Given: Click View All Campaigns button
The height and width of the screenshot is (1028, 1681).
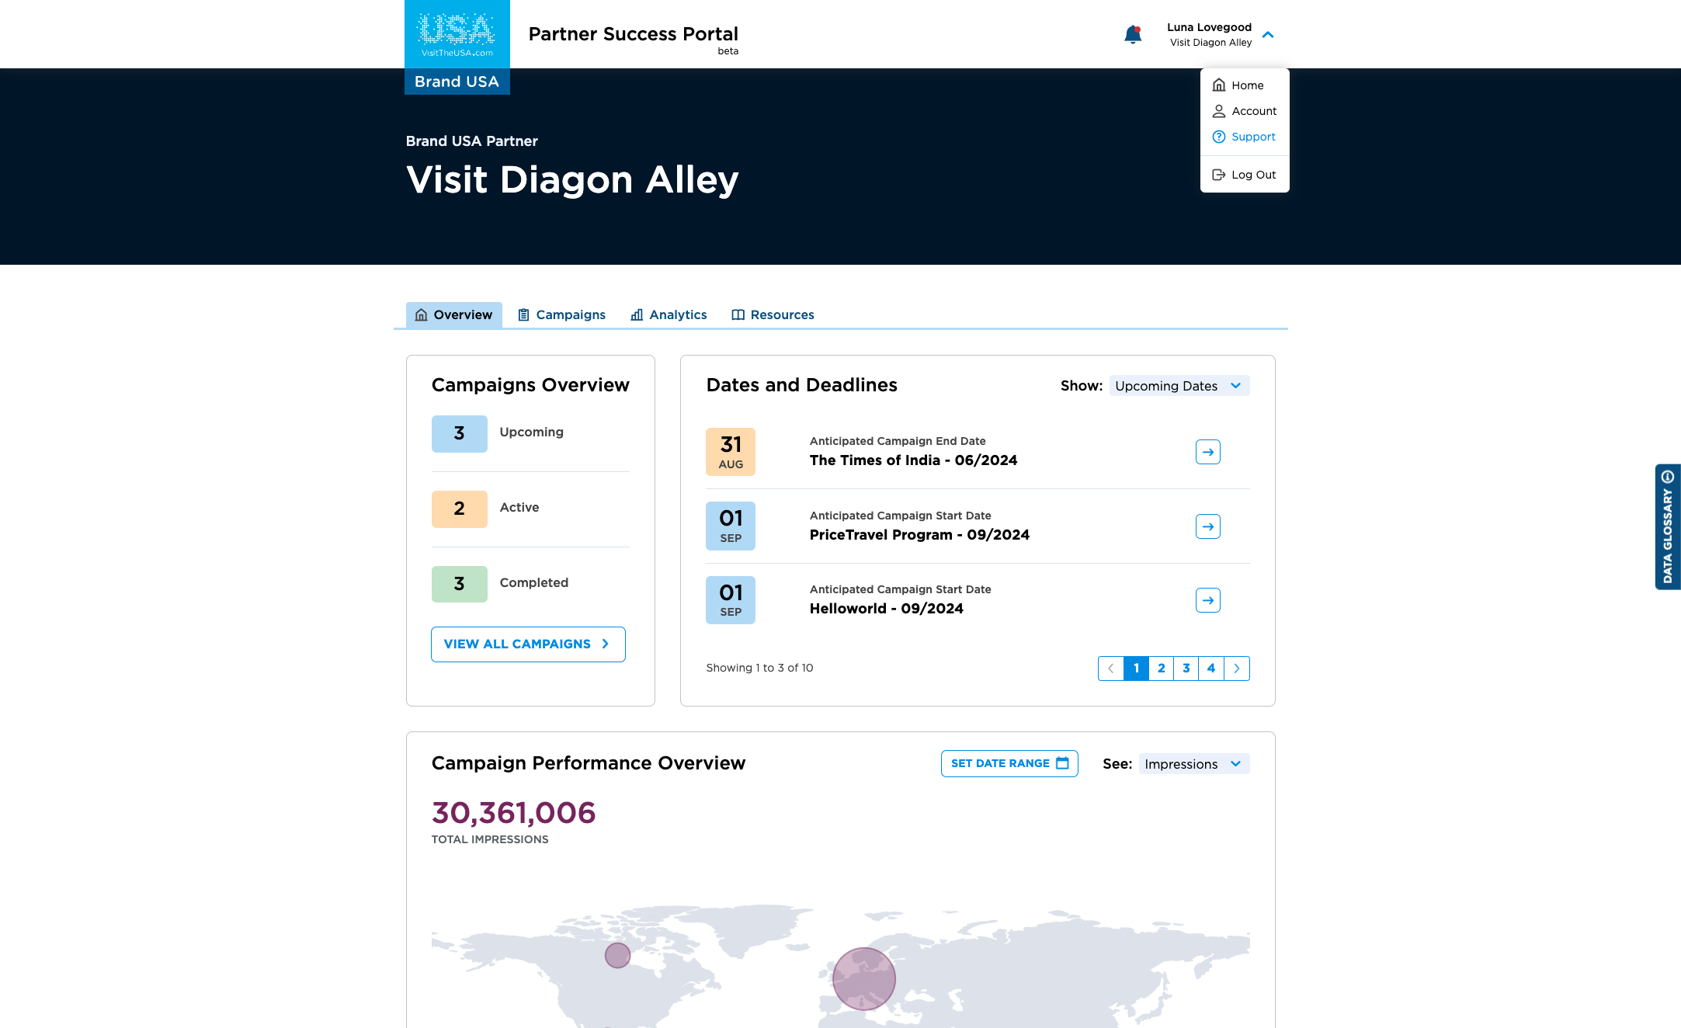Looking at the screenshot, I should (x=528, y=644).
